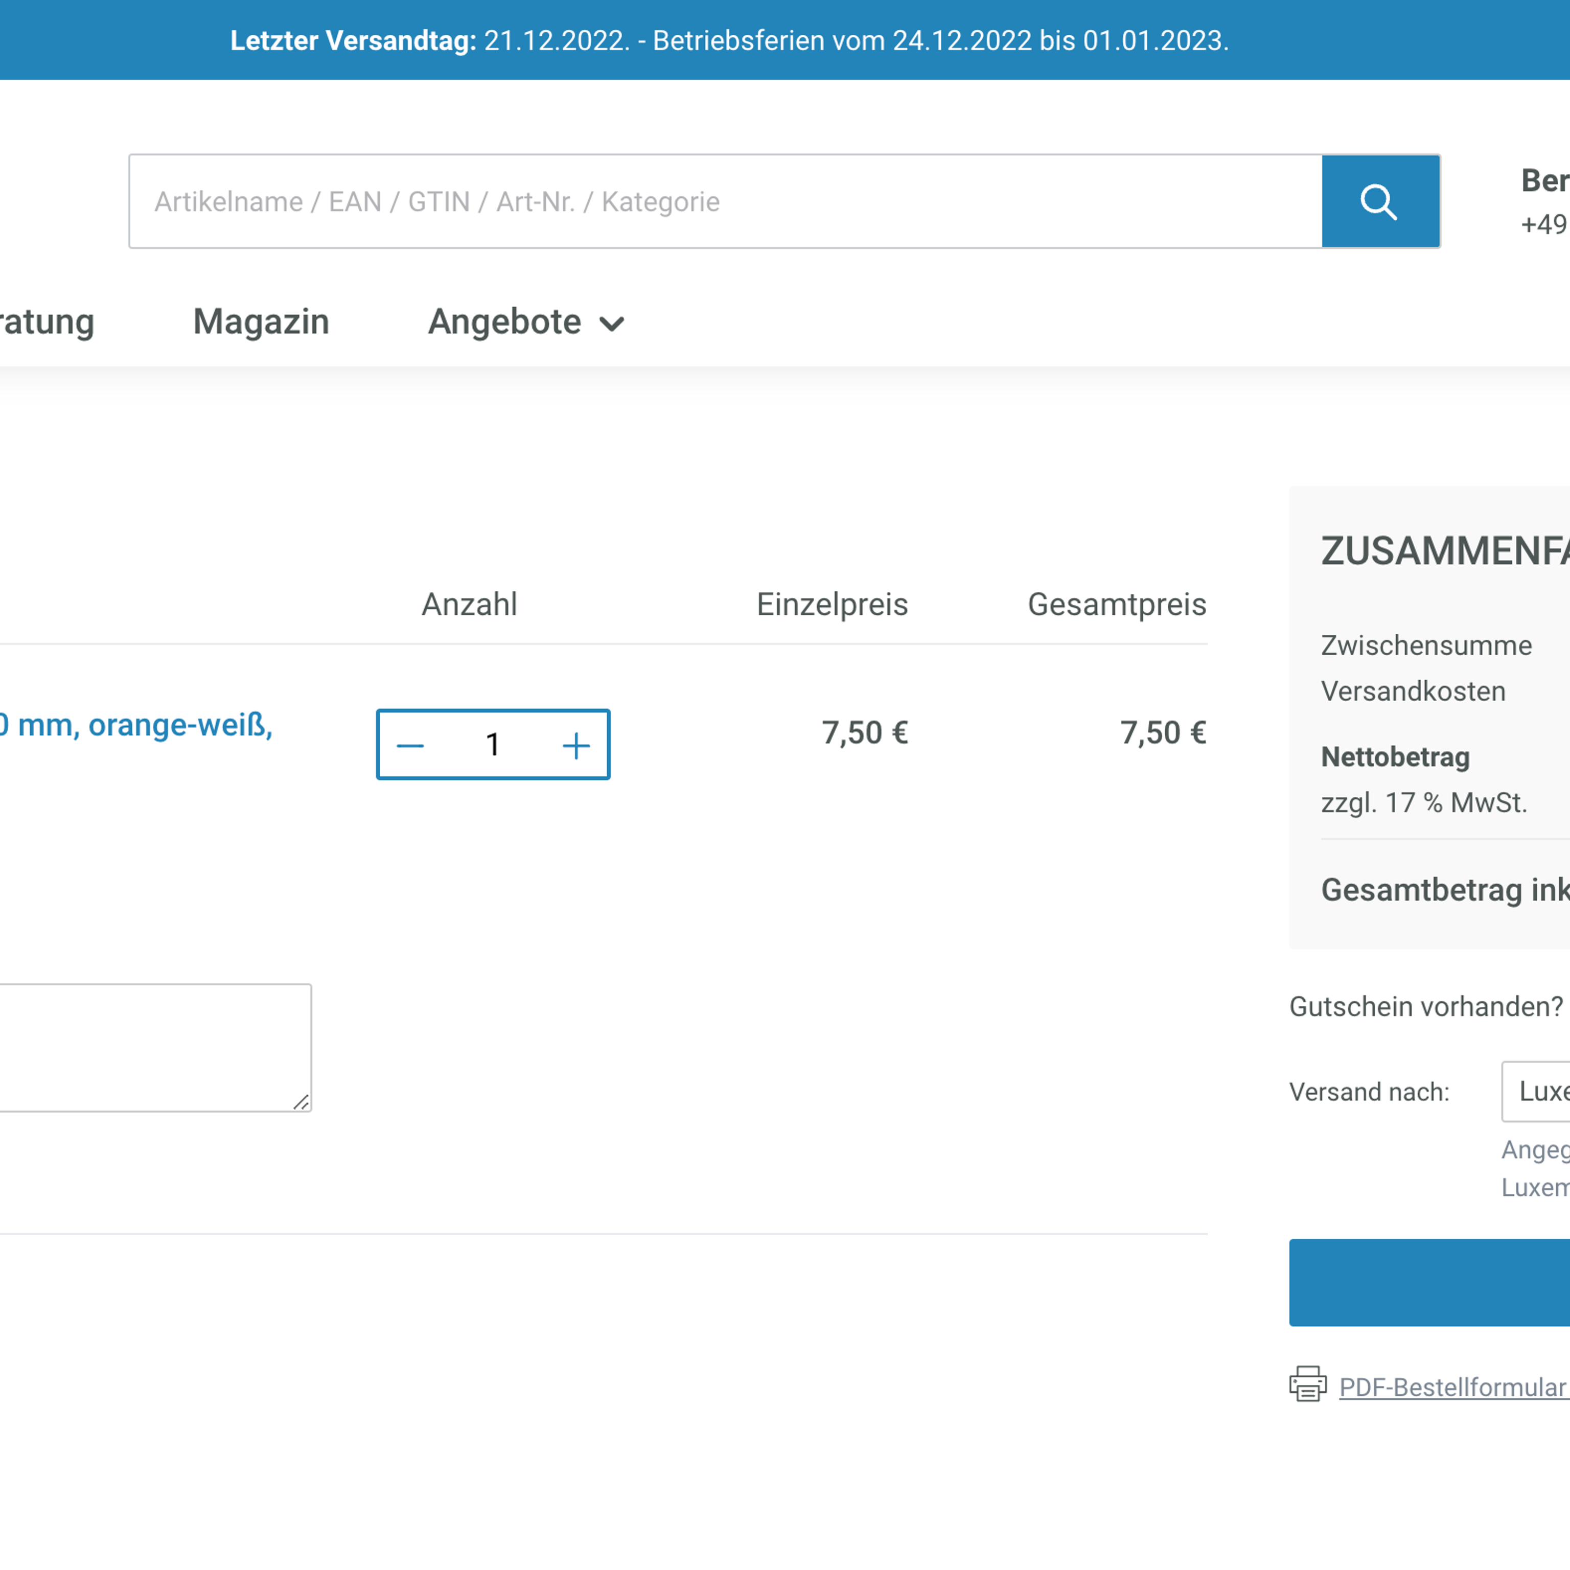Open the PDF-Bestellformular link
The height and width of the screenshot is (1570, 1570).
pos(1452,1387)
